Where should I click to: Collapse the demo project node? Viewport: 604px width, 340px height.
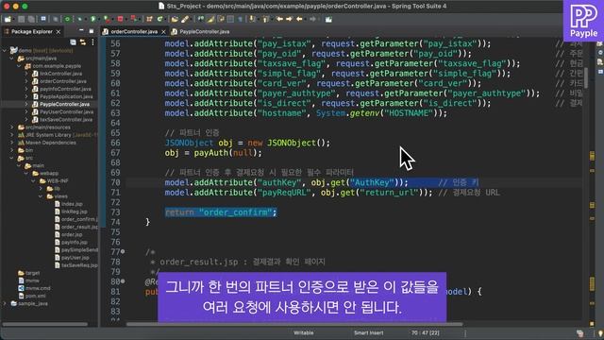(x=5, y=50)
